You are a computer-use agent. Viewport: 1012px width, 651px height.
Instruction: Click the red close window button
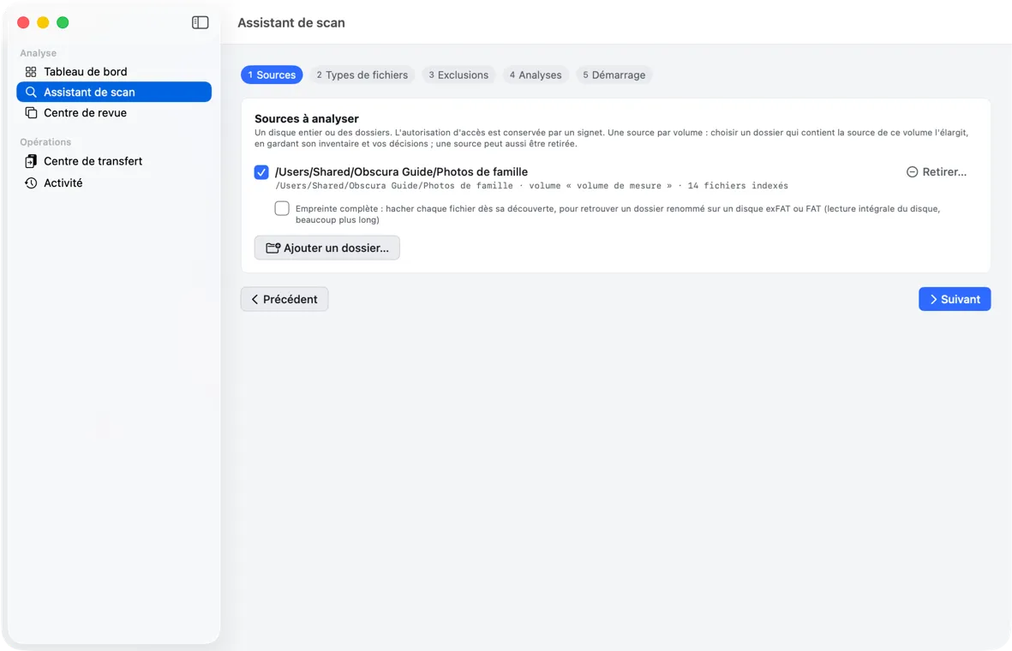click(23, 22)
